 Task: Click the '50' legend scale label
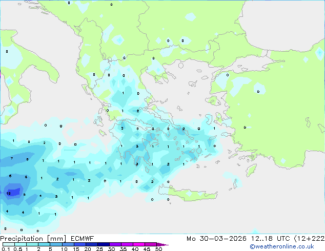click(x=158, y=249)
